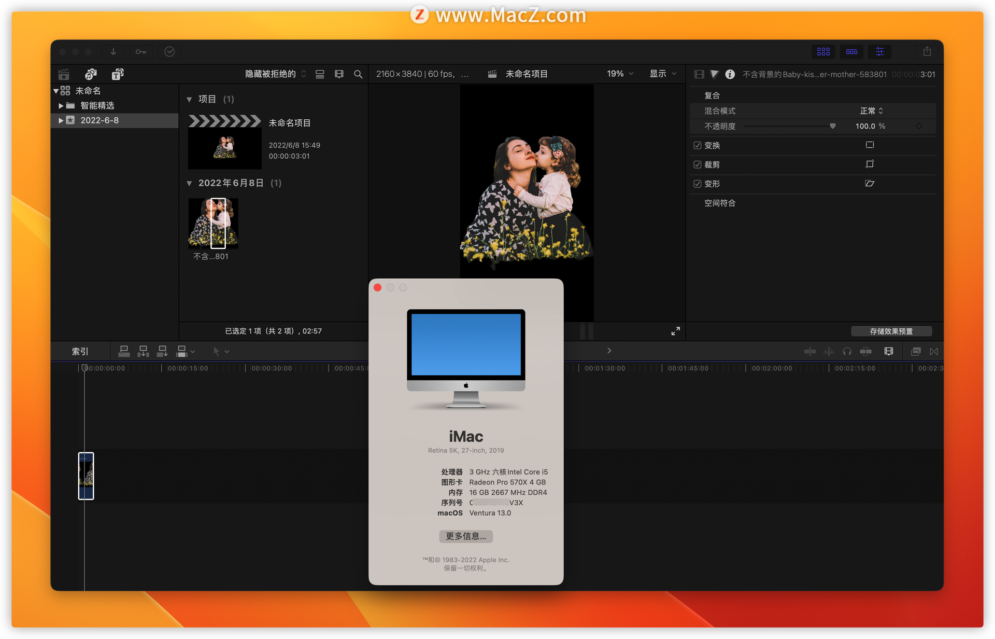Toggle the skimming icon
This screenshot has width=995, height=639.
click(x=810, y=352)
